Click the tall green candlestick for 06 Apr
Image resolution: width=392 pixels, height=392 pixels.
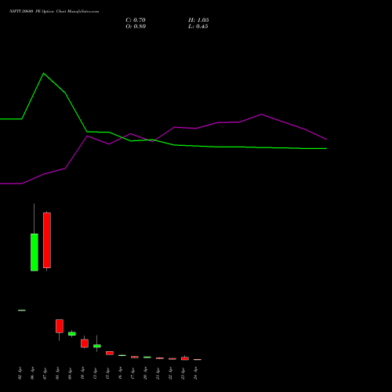point(34,252)
